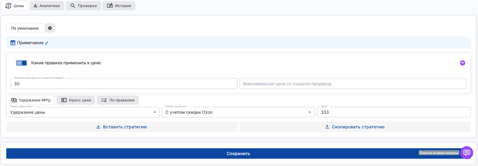Click the maximum seller discount price field
Image resolution: width=478 pixels, height=166 pixels.
[x=353, y=84]
